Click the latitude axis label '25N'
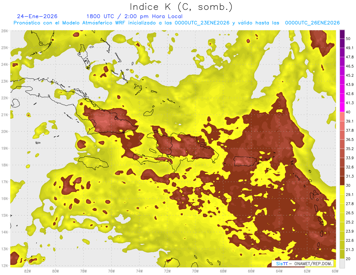The image size is (356, 275). (x=4, y=48)
